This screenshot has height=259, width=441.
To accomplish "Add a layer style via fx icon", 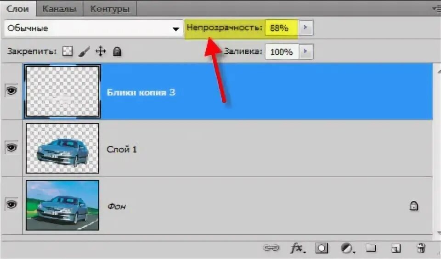I will (x=298, y=248).
